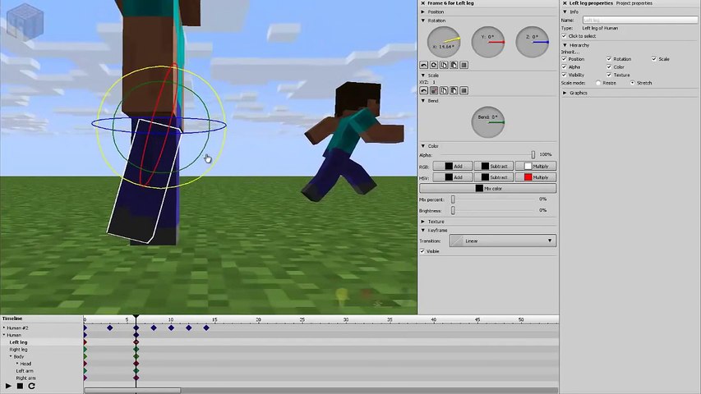Viewport: 701px width, 394px height.
Task: Expand the Texture section
Action: 423,222
